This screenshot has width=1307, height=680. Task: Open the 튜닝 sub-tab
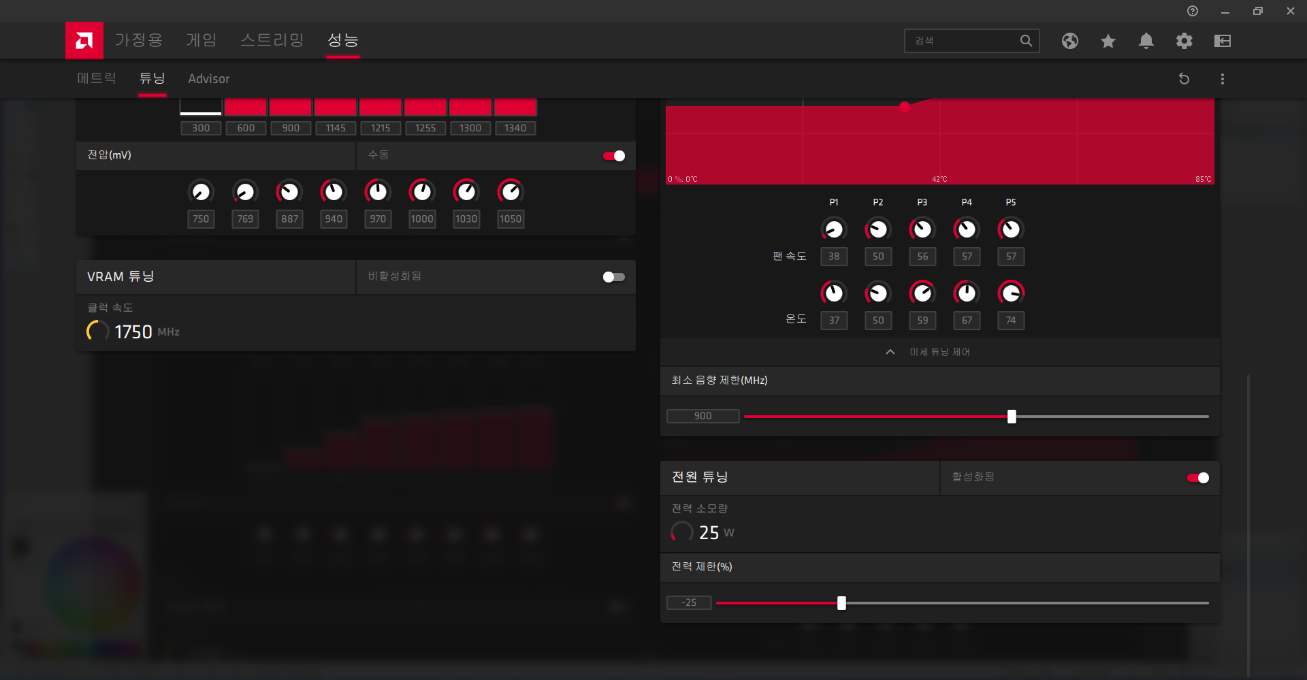pos(152,78)
